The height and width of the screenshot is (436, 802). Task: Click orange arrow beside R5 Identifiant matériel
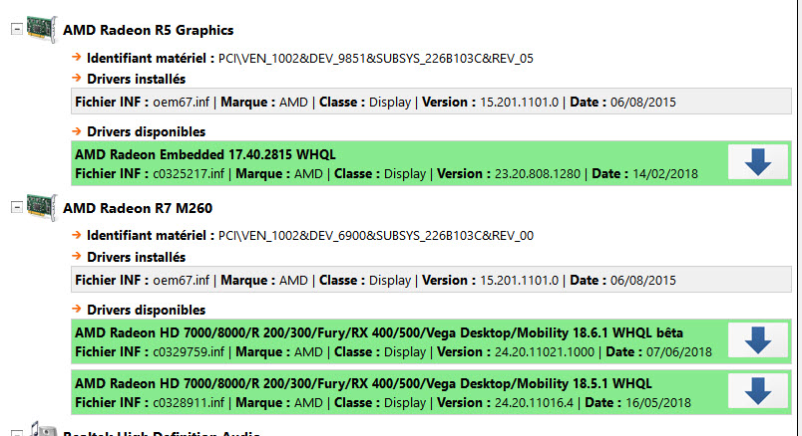(x=78, y=58)
